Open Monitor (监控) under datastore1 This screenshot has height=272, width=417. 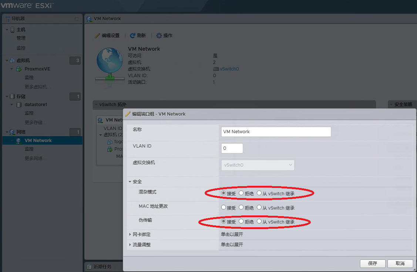pos(29,113)
